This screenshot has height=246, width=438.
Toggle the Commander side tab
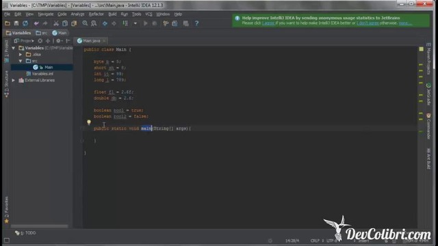click(429, 126)
